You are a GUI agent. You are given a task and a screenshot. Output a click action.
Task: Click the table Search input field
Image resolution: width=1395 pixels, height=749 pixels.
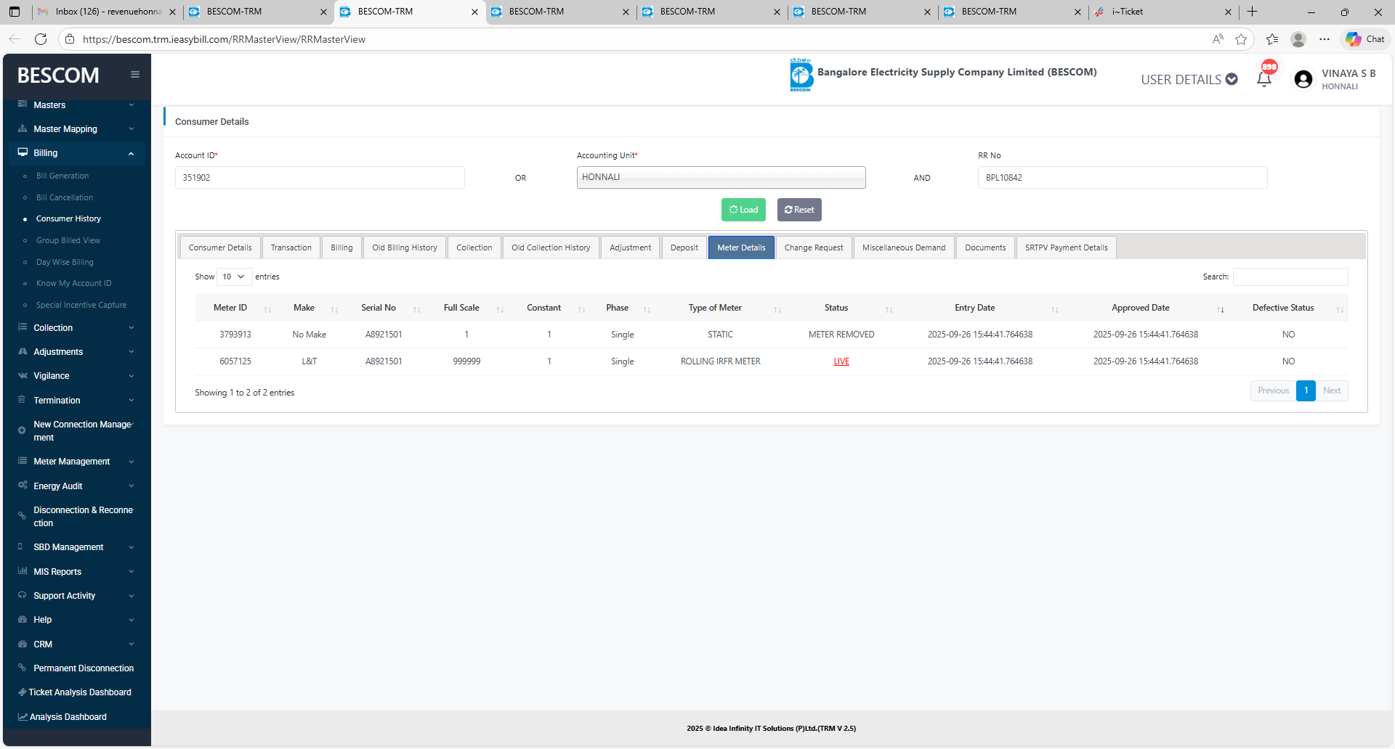click(x=1290, y=277)
